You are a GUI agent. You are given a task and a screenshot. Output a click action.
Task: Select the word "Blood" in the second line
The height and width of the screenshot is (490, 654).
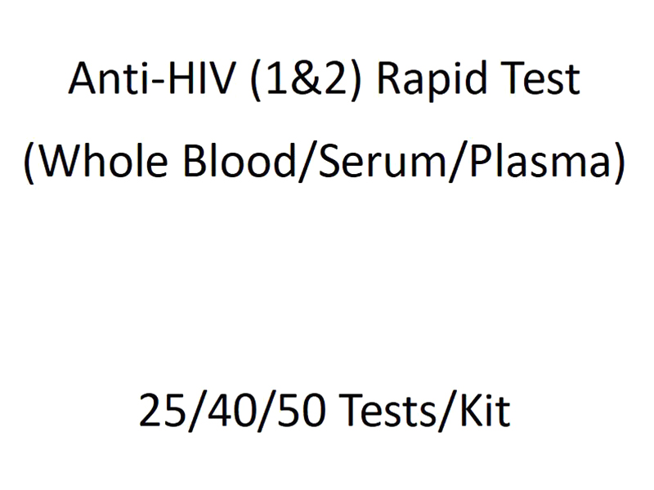(x=240, y=161)
